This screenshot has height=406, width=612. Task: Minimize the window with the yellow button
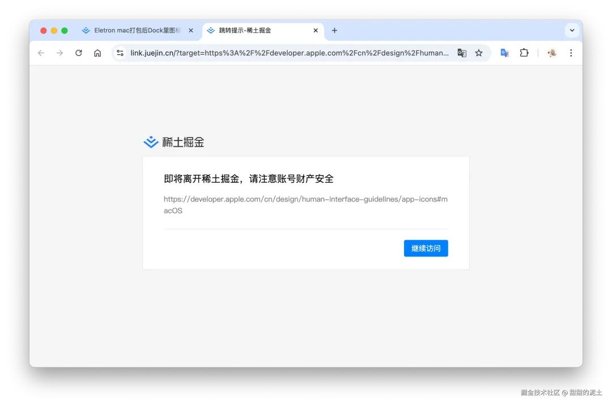click(x=54, y=31)
